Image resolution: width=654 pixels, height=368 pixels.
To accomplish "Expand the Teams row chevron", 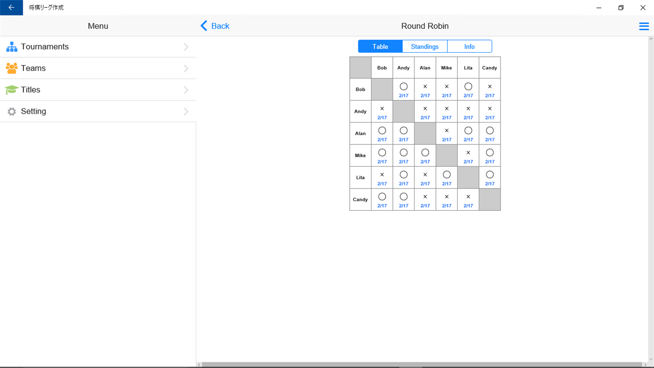I will click(x=186, y=69).
